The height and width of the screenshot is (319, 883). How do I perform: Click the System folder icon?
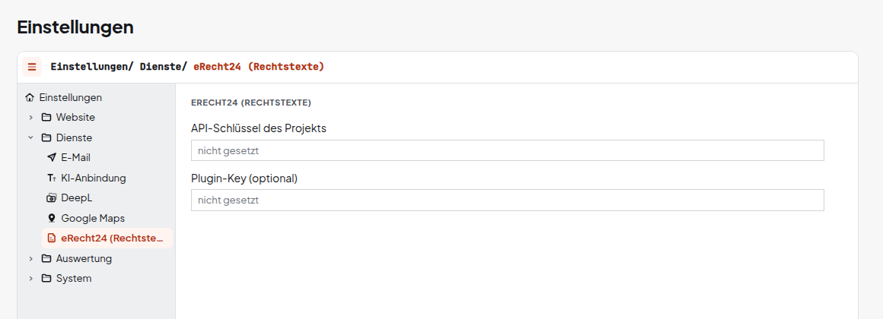pyautogui.click(x=46, y=279)
